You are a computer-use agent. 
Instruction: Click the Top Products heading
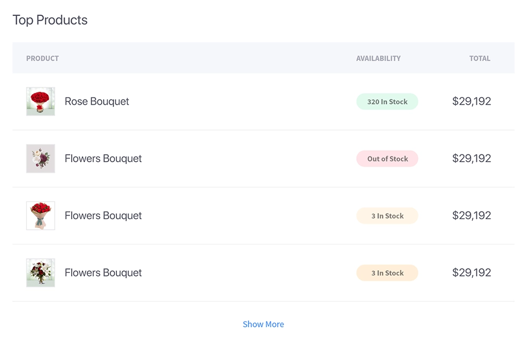(x=50, y=20)
